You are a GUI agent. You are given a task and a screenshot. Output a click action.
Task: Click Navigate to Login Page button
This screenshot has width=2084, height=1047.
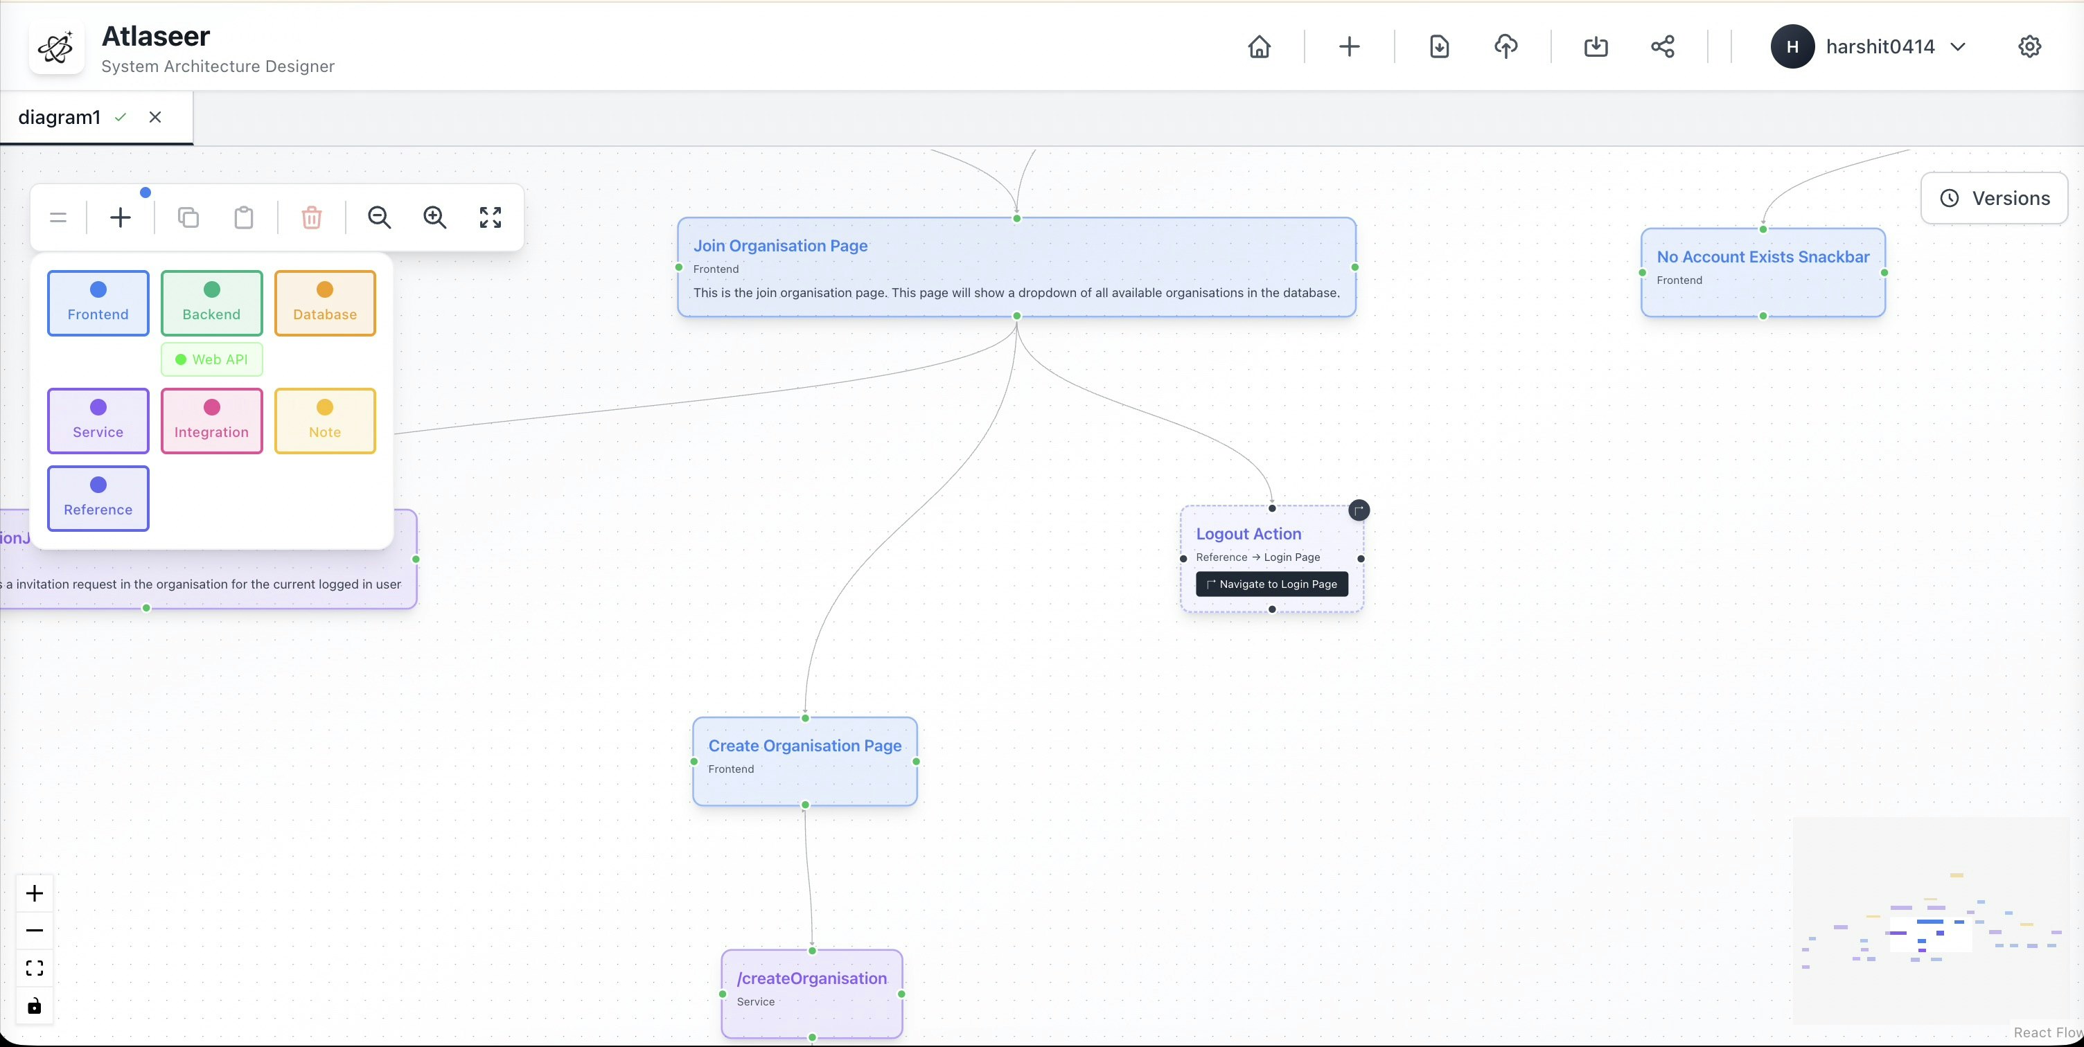pos(1272,584)
